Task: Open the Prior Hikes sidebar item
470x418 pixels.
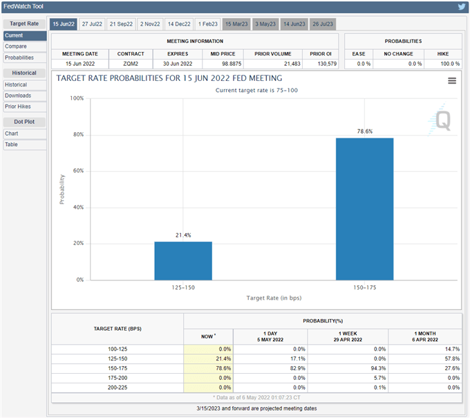Action: [x=25, y=107]
